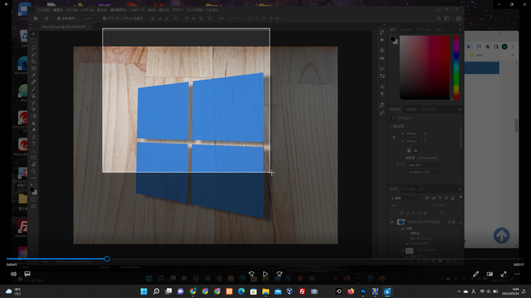This screenshot has height=298, width=531.
Task: Toggle the バウンディングボックスを表示 checkbox
Action: [105, 19]
